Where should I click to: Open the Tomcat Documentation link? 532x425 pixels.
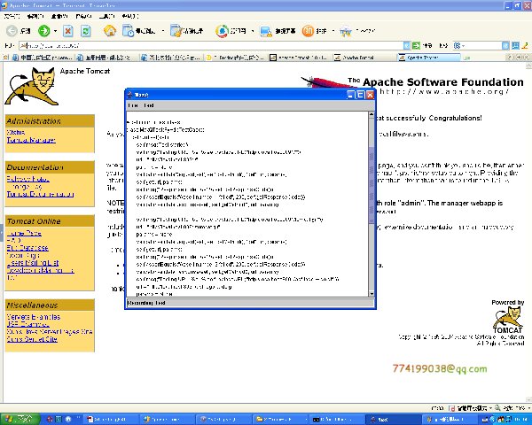tap(41, 194)
